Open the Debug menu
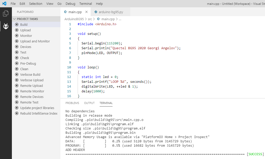Viewport: 265px width, 159px height. point(70,4)
